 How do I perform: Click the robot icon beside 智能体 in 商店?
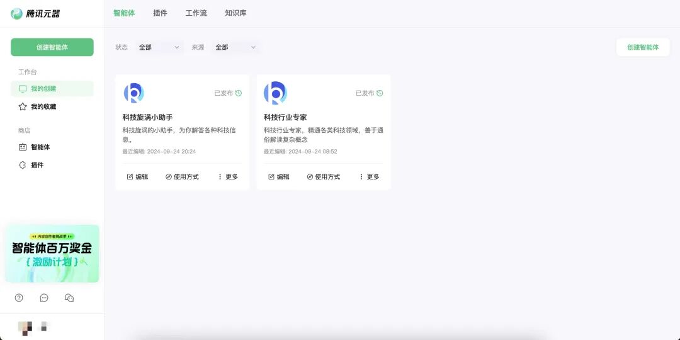point(23,147)
